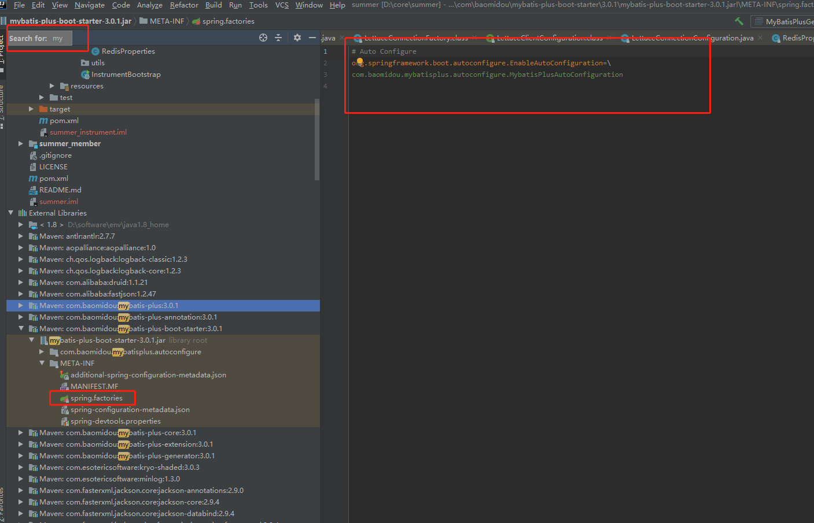Switch to RedisProp editor tab
814x523 pixels.
(x=791, y=38)
